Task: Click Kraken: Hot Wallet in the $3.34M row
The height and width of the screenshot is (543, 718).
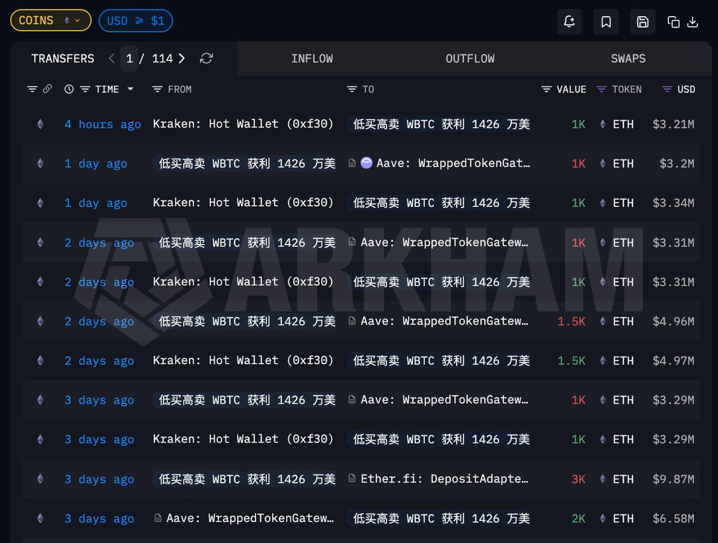Action: click(x=243, y=203)
